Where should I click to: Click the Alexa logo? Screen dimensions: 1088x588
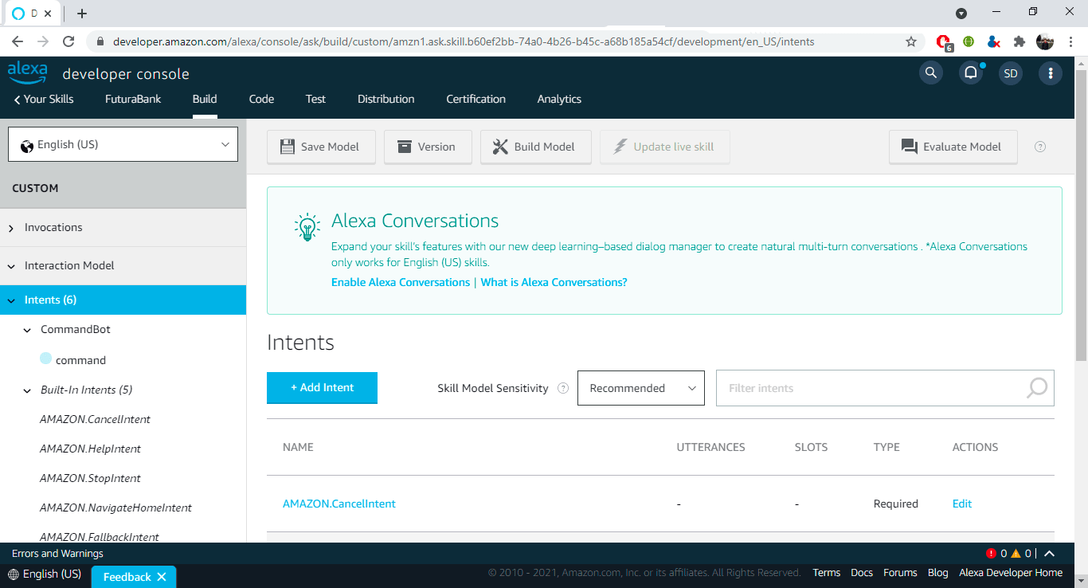27,73
